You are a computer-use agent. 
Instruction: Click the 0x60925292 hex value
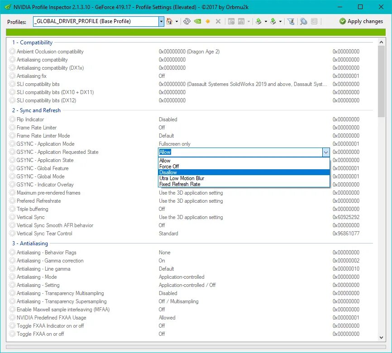tap(346, 217)
